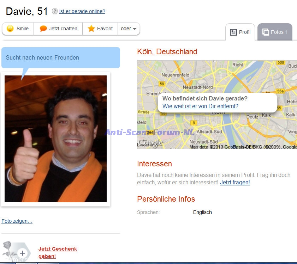297x264 pixels.
Task: Switch to the Profil tab
Action: point(240,32)
